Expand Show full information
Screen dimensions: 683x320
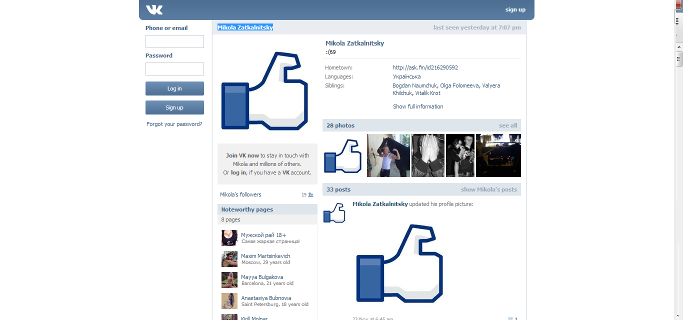click(x=418, y=106)
